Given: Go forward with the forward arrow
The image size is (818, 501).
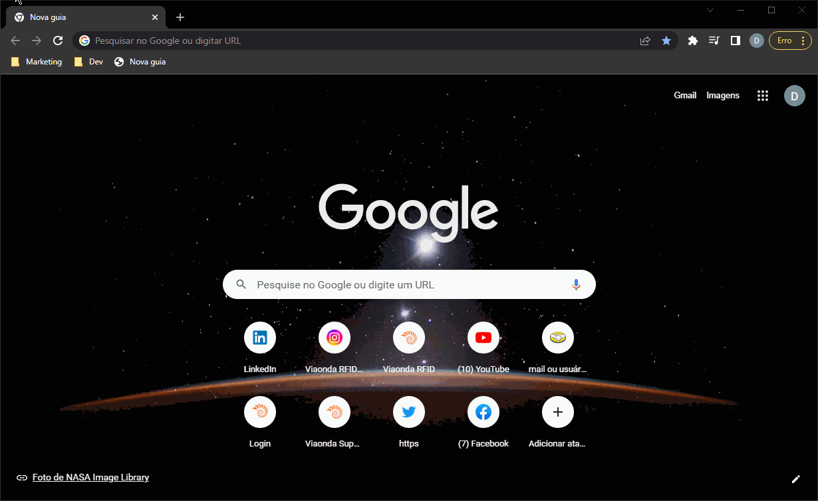Looking at the screenshot, I should [37, 41].
